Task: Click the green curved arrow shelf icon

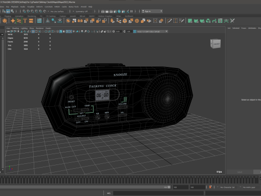Action: (214, 21)
